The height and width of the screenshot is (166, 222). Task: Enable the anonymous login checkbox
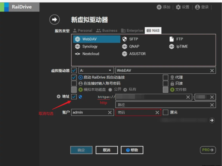coord(166,112)
